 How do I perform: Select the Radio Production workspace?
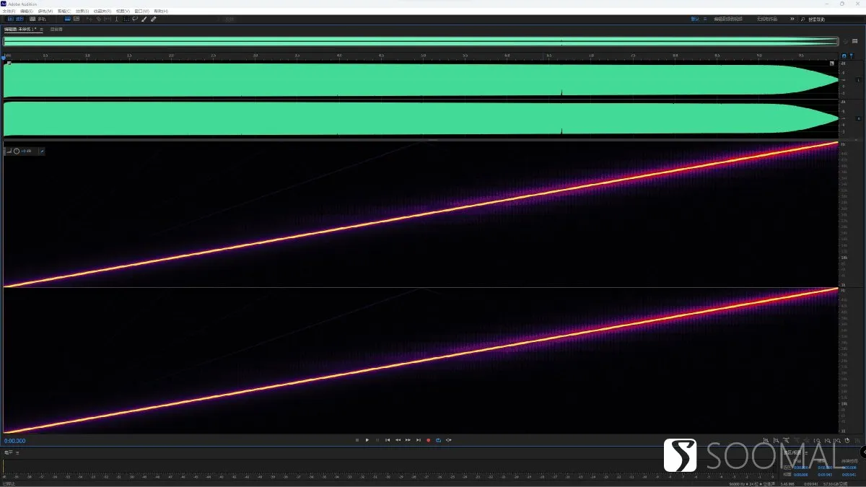(x=767, y=19)
